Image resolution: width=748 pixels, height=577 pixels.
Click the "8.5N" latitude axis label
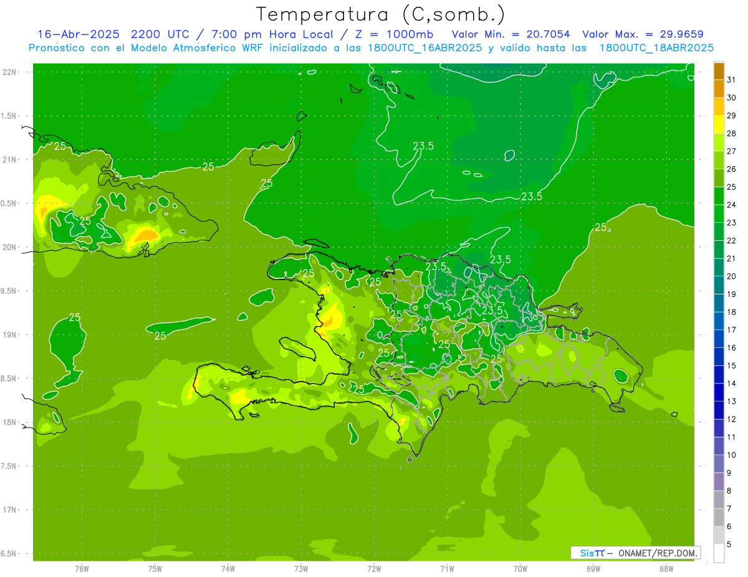point(9,378)
